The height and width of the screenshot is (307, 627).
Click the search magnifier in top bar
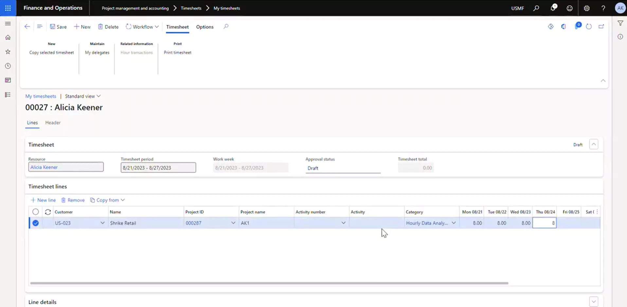point(536,8)
